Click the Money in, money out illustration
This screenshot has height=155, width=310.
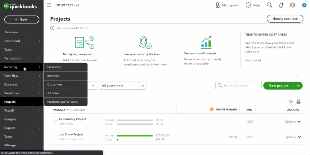(x=84, y=42)
